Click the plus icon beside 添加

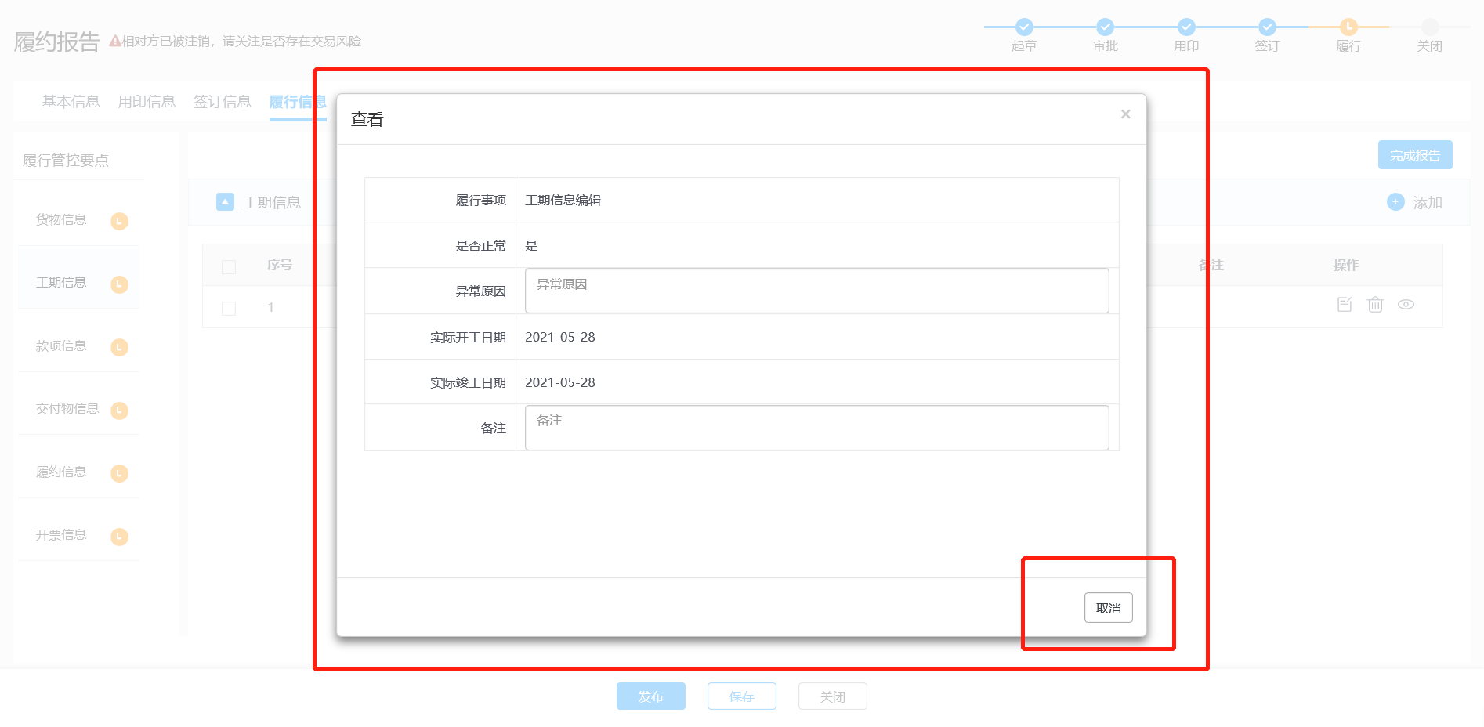click(x=1395, y=202)
